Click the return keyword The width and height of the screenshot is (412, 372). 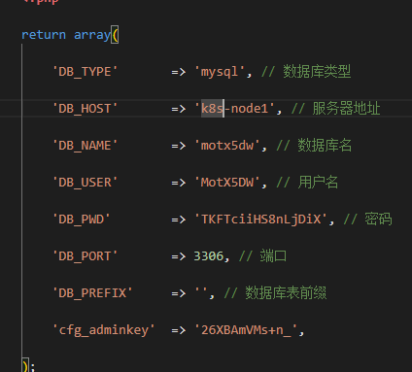pos(44,35)
